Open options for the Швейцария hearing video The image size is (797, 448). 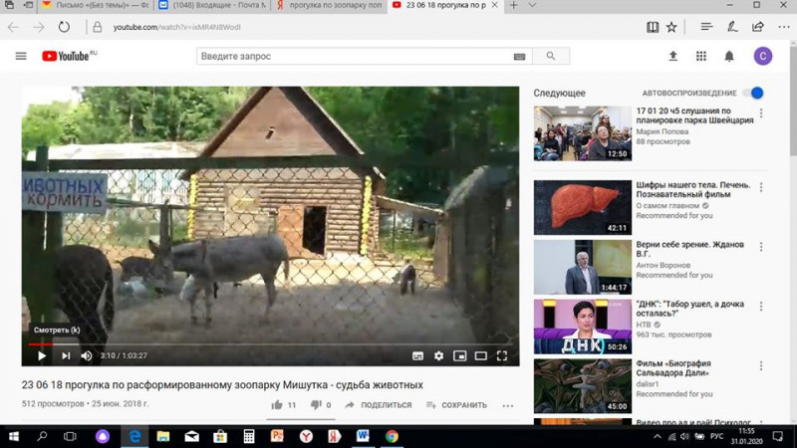pyautogui.click(x=761, y=113)
